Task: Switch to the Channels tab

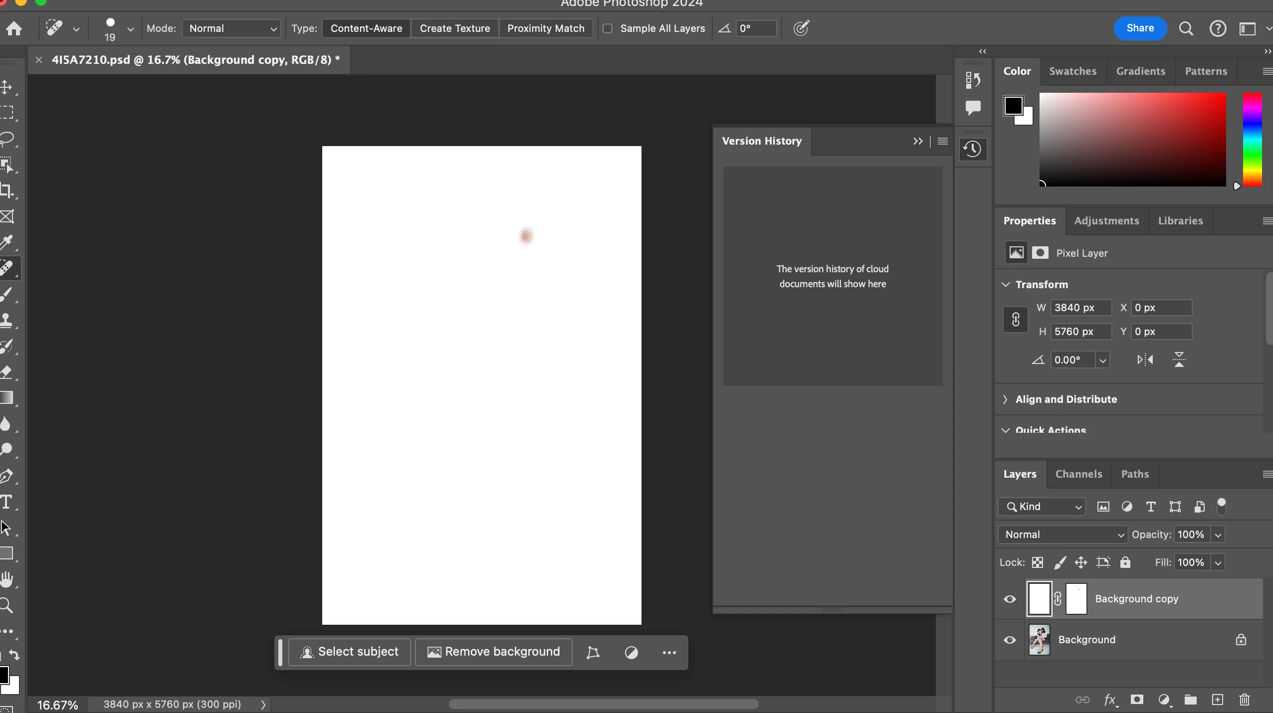Action: 1078,474
